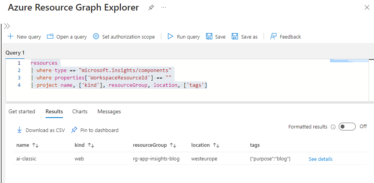The height and width of the screenshot is (183, 374).
Task: Sort results by location column arrows
Action: point(216,145)
